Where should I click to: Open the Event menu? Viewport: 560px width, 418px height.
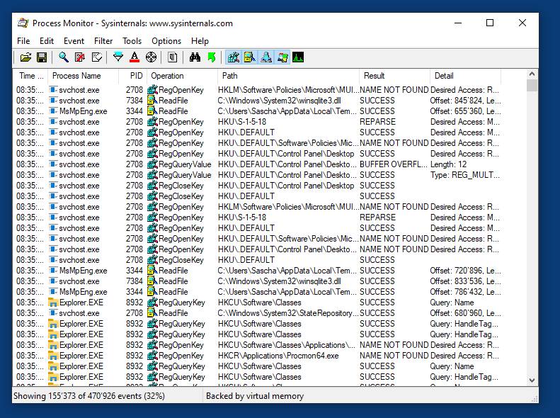tap(74, 41)
